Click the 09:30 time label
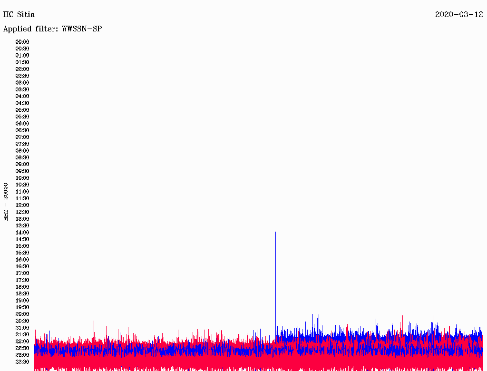 pyautogui.click(x=22, y=171)
